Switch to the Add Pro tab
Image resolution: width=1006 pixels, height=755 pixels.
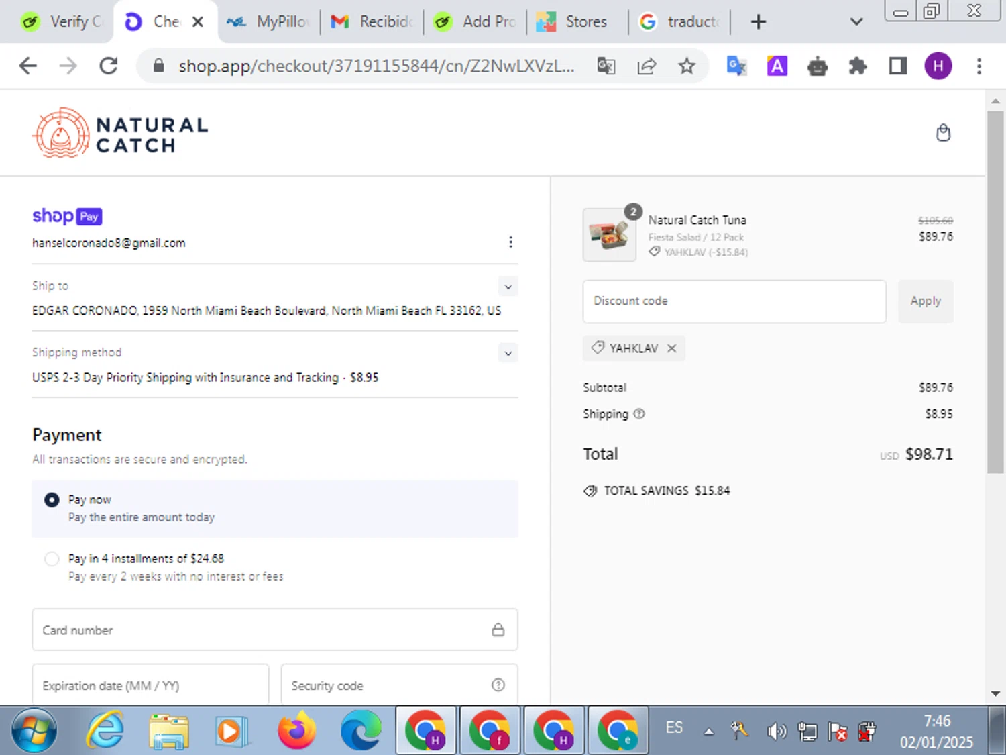pos(476,22)
